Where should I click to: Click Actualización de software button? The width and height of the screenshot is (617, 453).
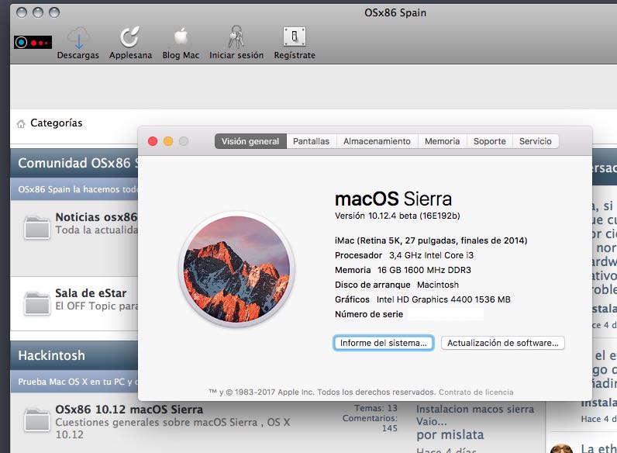pos(503,343)
